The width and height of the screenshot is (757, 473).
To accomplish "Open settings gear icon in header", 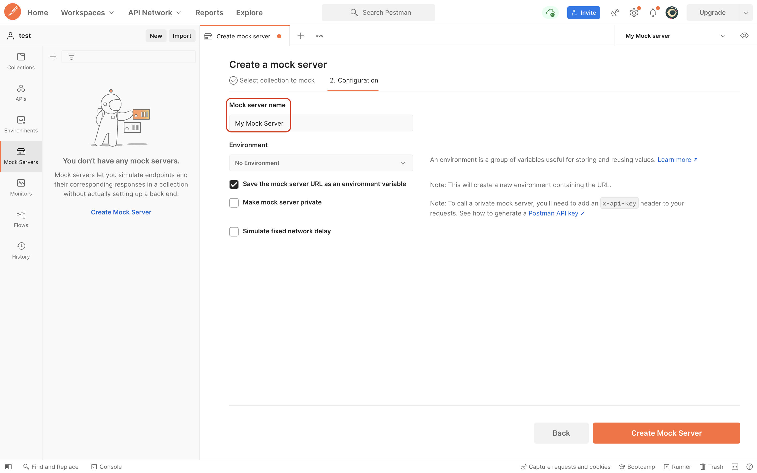I will [634, 13].
